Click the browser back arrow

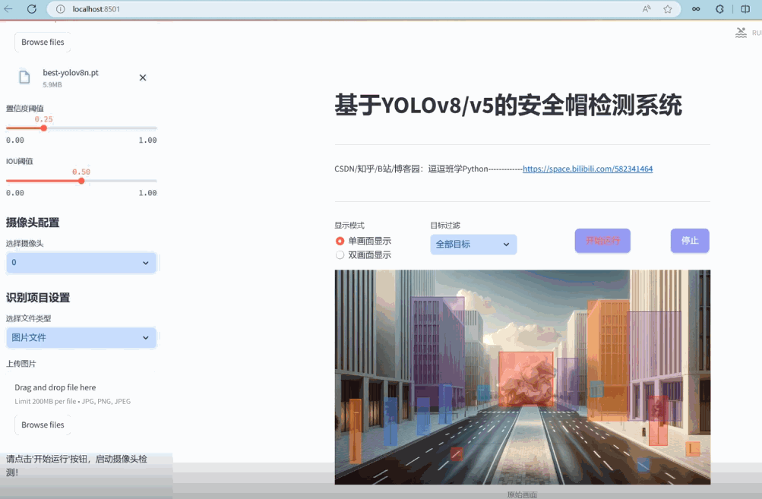(x=8, y=9)
